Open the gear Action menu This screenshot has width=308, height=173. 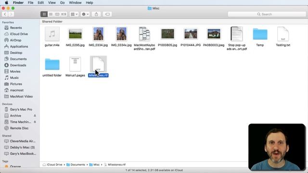(x=85, y=14)
